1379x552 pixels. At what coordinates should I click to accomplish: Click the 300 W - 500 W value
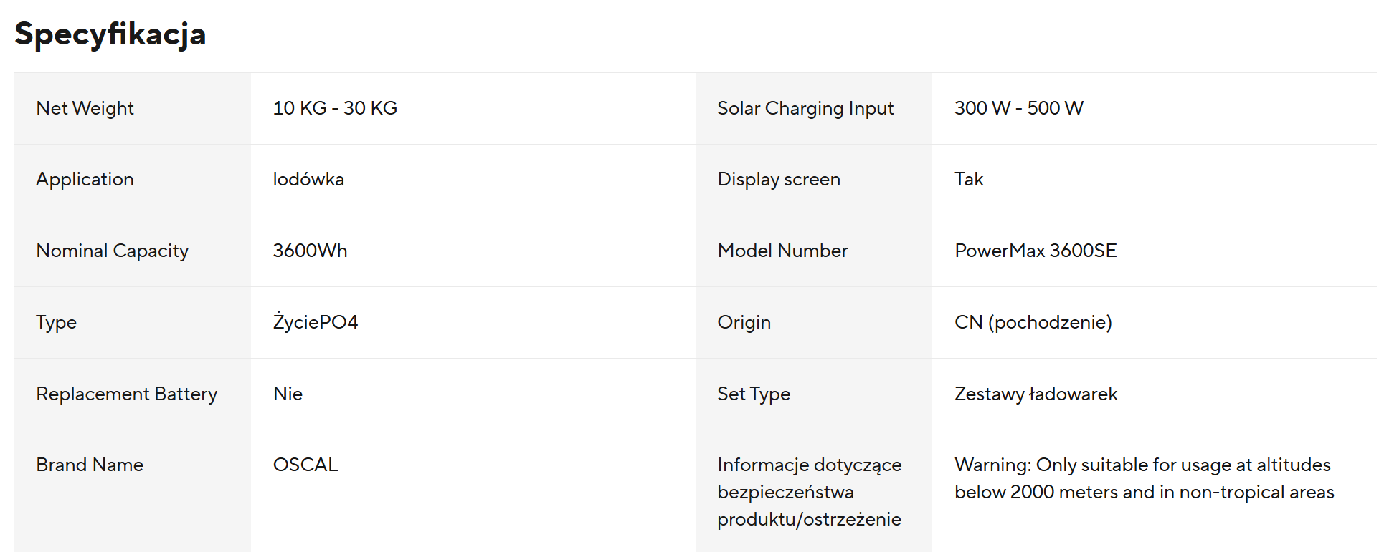(x=1019, y=108)
